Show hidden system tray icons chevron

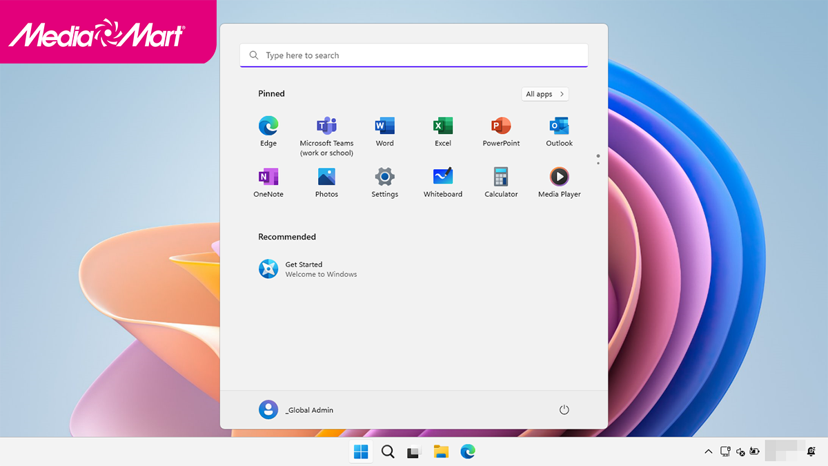pos(708,452)
